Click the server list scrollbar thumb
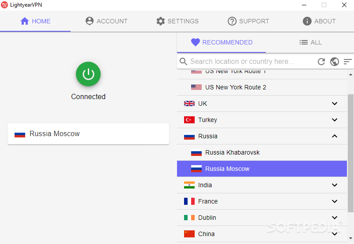This screenshot has height=244, width=354. [x=350, y=153]
